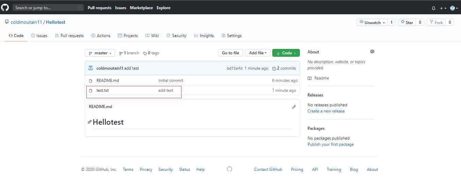
Task: Open the Initial commit message link
Action: pos(171,81)
